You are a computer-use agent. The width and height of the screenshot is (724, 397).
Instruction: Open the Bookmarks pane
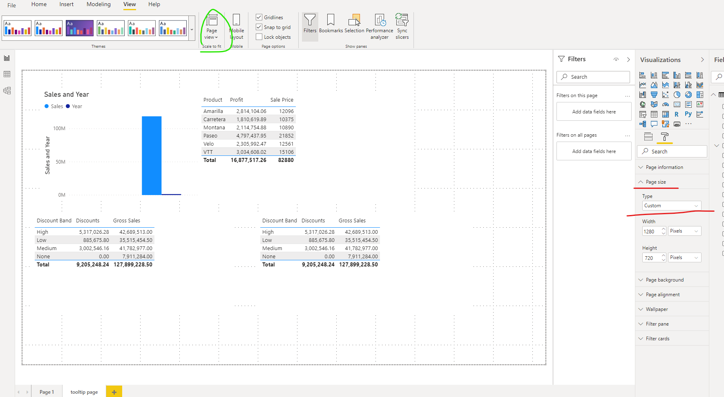coord(331,24)
